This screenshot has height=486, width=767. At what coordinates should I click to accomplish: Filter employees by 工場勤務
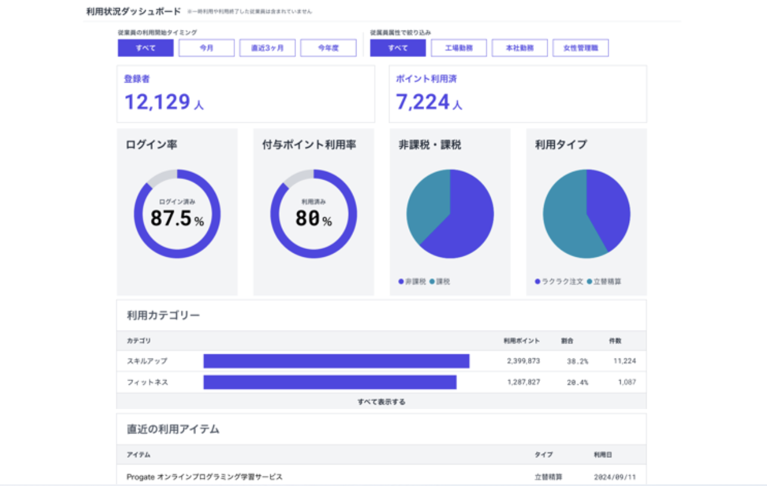pos(458,48)
